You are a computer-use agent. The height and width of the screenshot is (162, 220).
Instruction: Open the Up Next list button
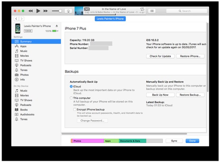pos(152,11)
